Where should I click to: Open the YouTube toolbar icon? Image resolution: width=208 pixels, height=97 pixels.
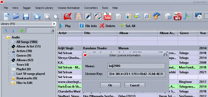point(108,16)
